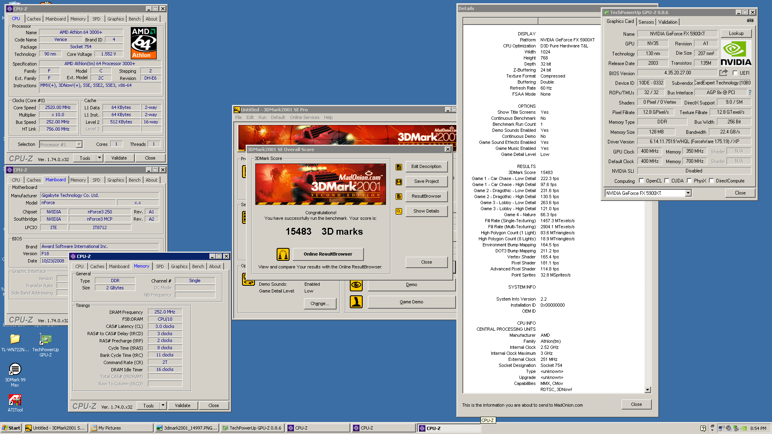Click the Bus Interface question mark in GPU-Z
The height and width of the screenshot is (434, 772).
(750, 92)
